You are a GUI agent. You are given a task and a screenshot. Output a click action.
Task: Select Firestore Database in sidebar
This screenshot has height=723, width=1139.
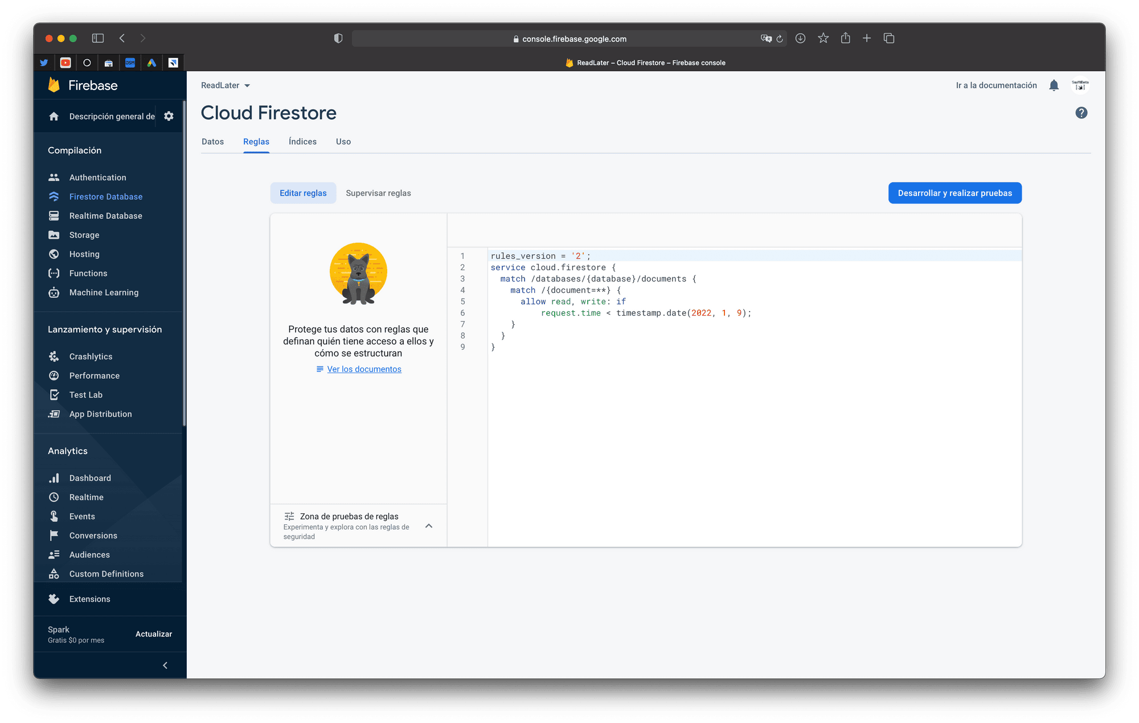pos(105,197)
